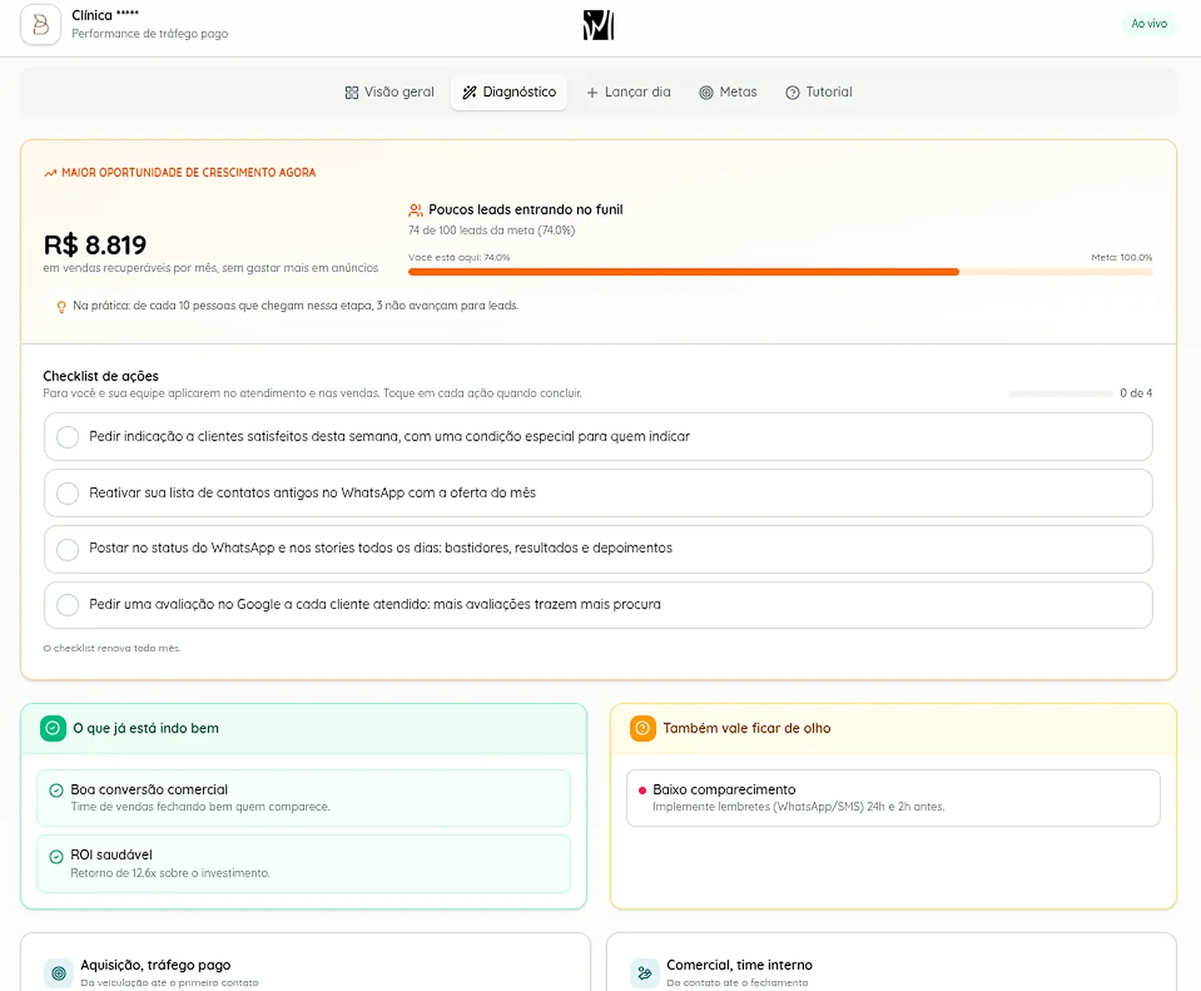Click the Comercial, time interno icon
This screenshot has width=1201, height=991.
[645, 973]
